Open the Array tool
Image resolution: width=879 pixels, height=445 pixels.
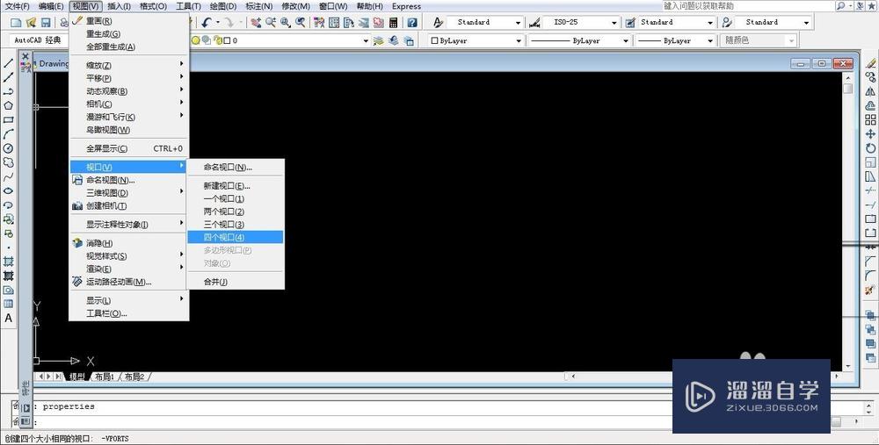coord(870,119)
